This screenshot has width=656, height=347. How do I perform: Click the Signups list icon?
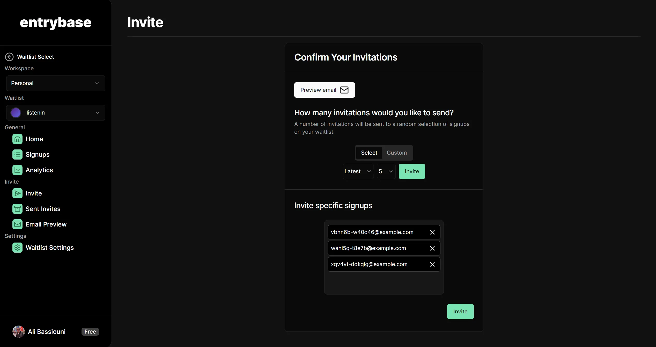tap(17, 155)
